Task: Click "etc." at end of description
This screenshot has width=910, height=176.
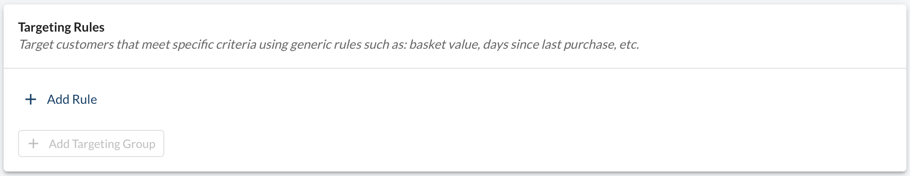Action: coord(629,45)
